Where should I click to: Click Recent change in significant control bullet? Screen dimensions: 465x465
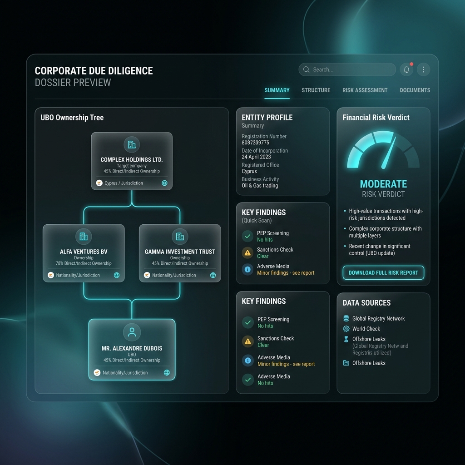380,250
